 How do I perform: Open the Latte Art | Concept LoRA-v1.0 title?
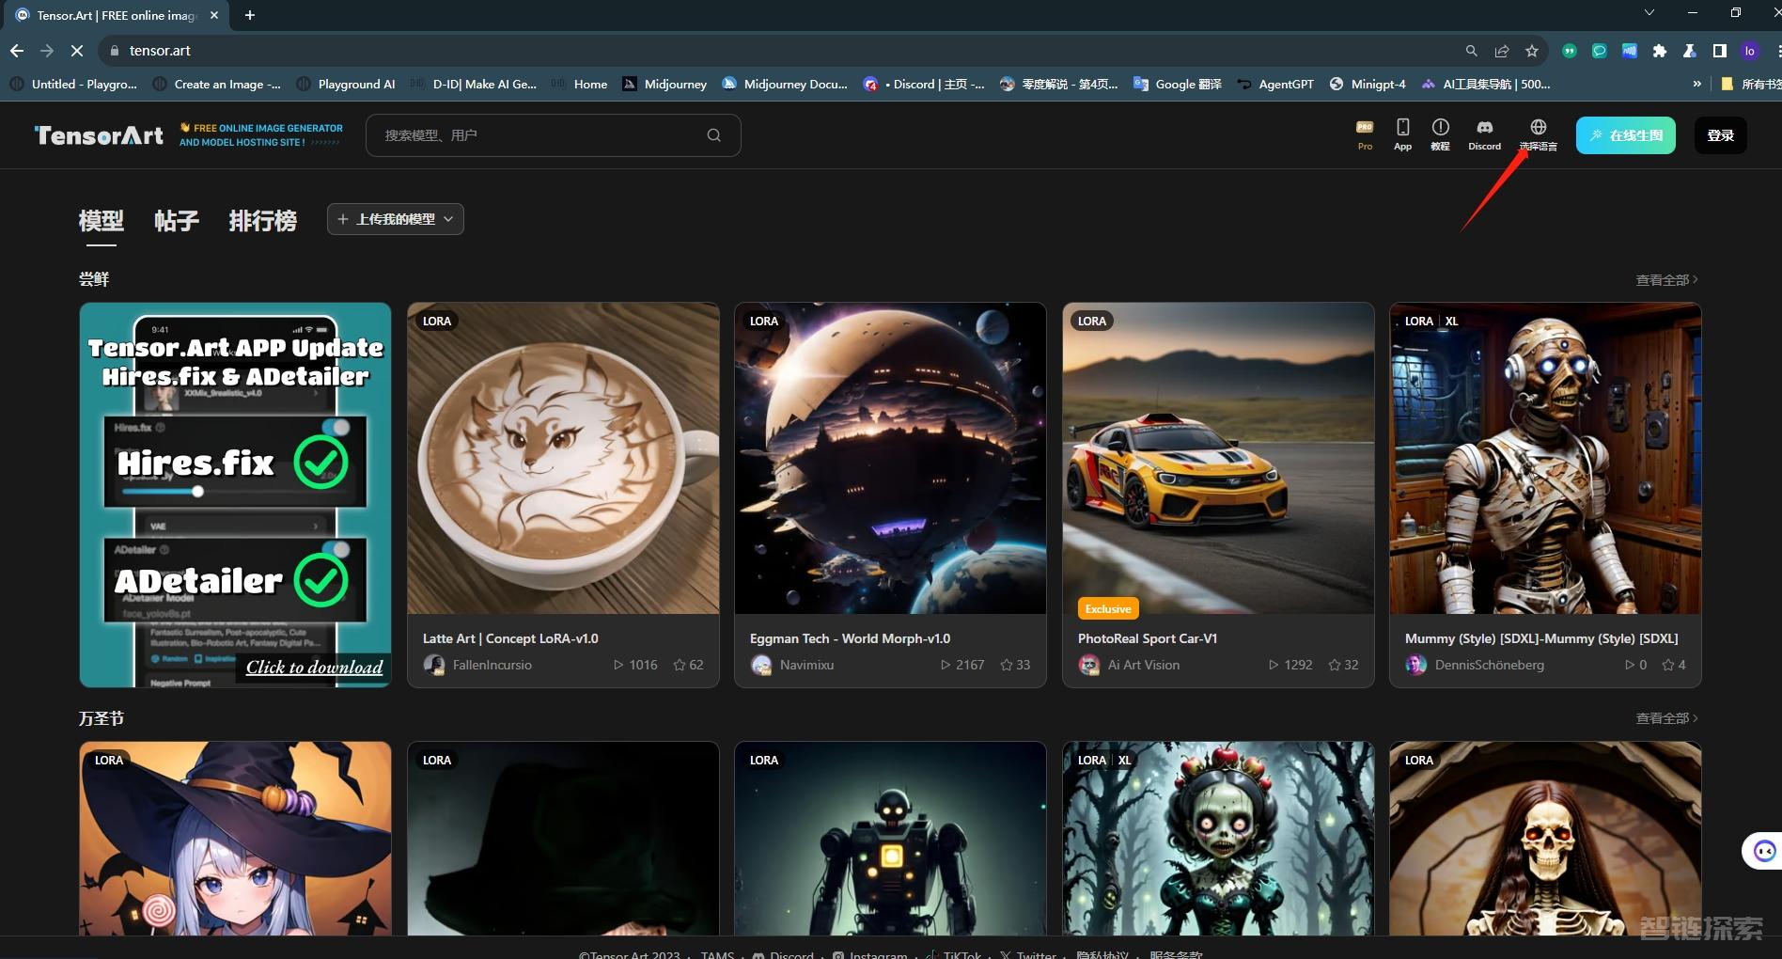(510, 638)
